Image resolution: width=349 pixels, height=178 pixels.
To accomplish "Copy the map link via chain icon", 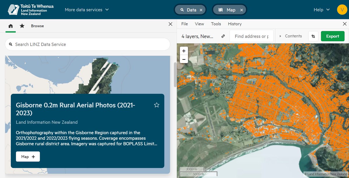I will click(223, 36).
